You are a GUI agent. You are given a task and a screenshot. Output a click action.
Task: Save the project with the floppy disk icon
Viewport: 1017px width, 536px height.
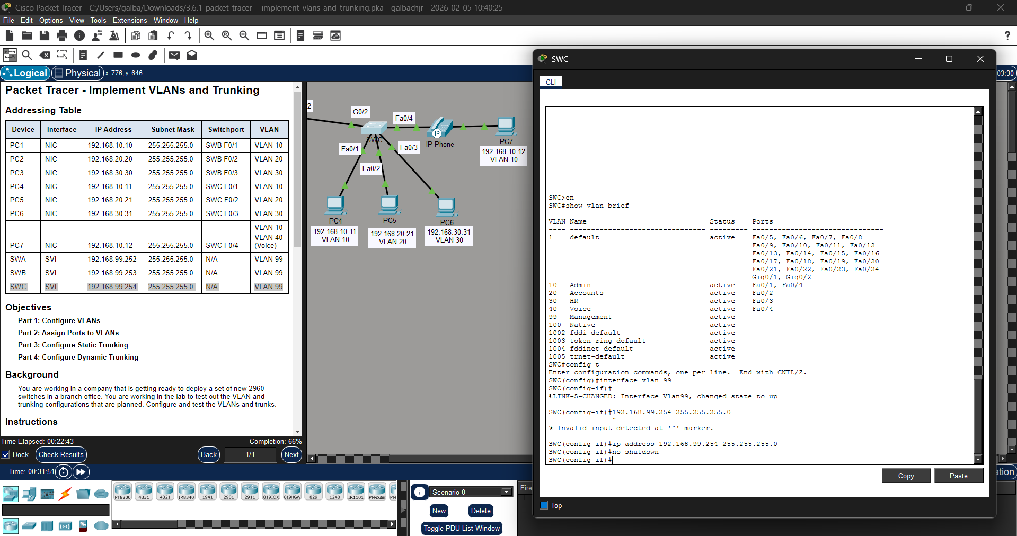(x=45, y=35)
